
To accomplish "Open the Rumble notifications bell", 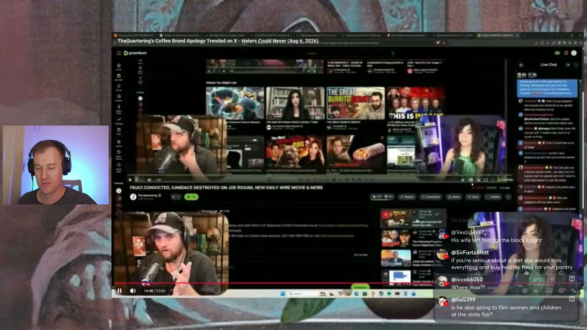I will coord(566,53).
